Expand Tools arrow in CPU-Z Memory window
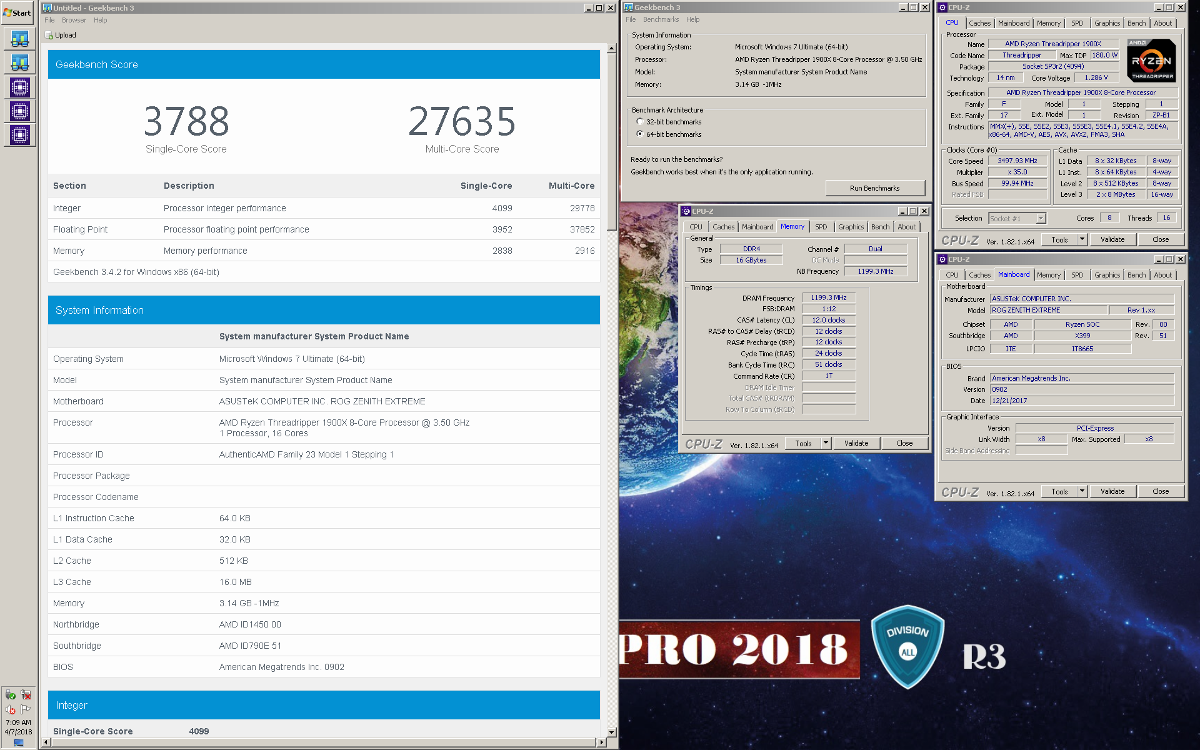The image size is (1200, 750). click(x=826, y=443)
